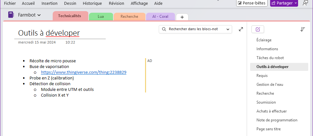Image resolution: width=313 pixels, height=136 pixels.
Task: Open the Note de programmation page
Action: pyautogui.click(x=279, y=120)
